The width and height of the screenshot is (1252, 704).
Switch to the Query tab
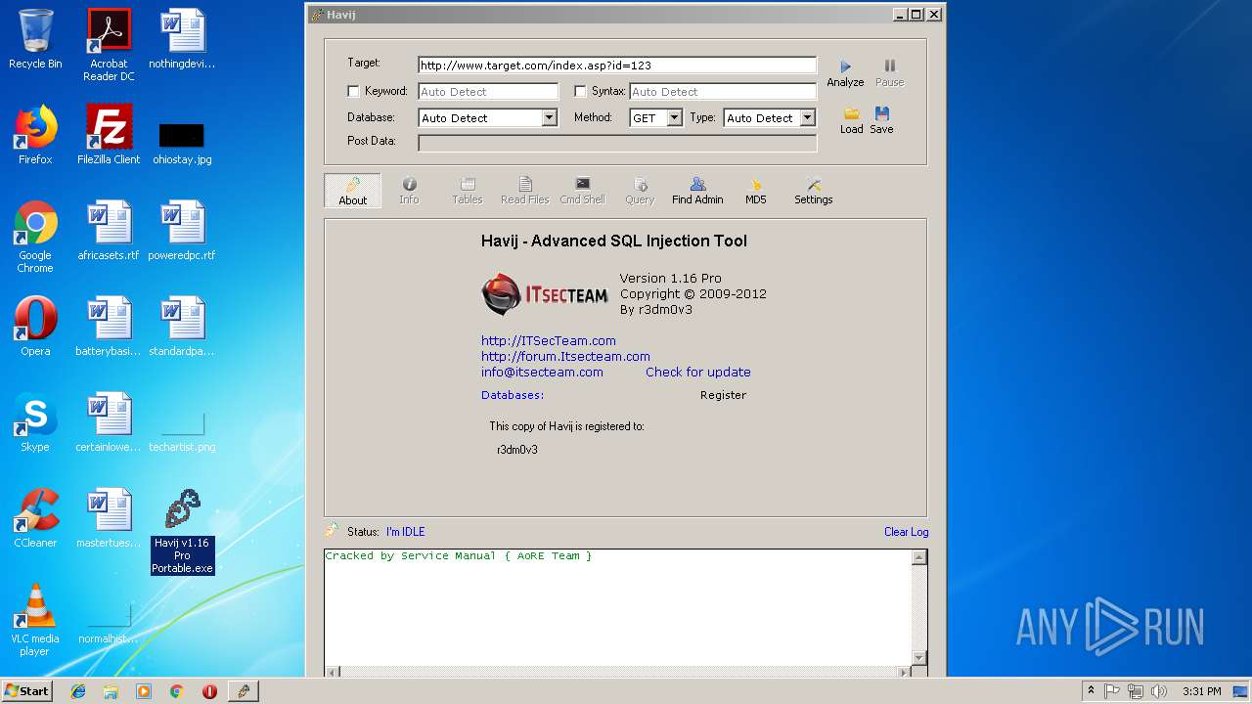(x=640, y=191)
